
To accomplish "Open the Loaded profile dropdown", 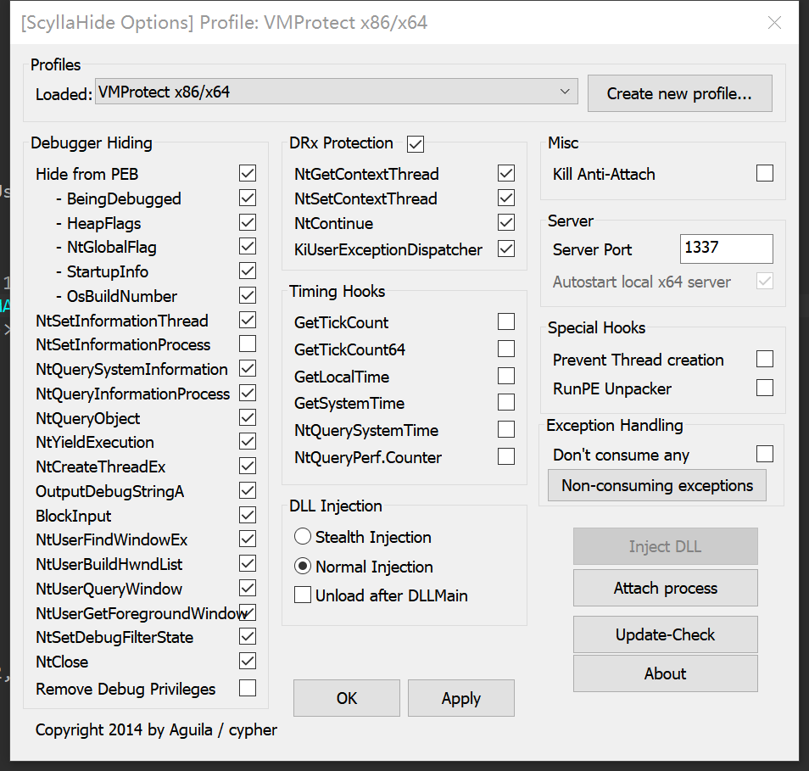I will click(337, 92).
